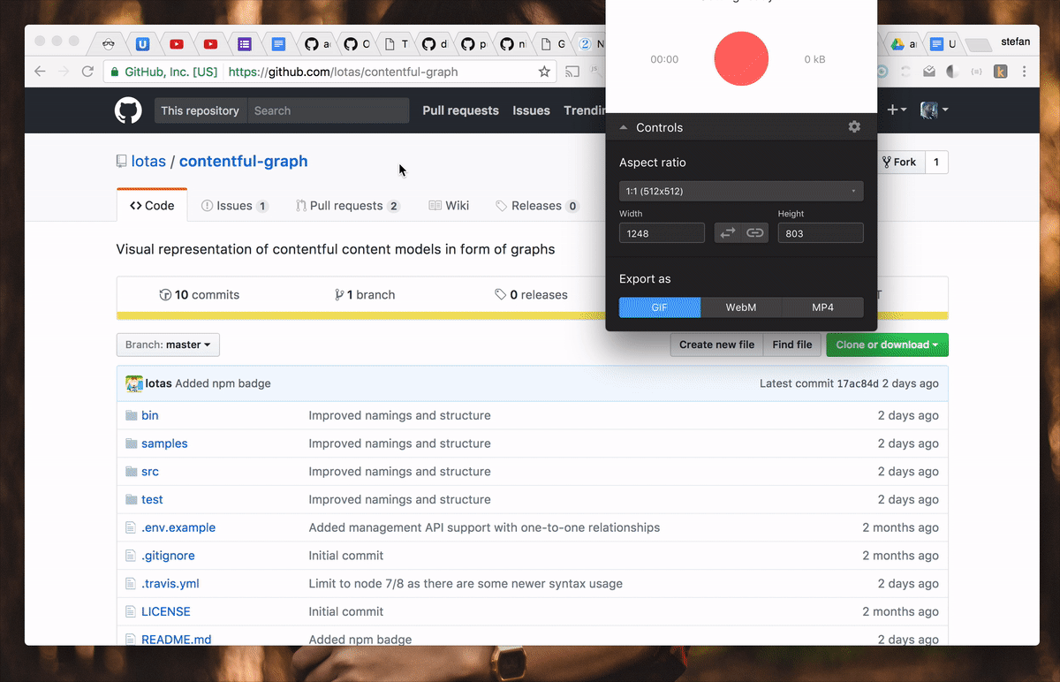Switch to the Google Drive tab
This screenshot has height=682, width=1060.
(x=902, y=43)
